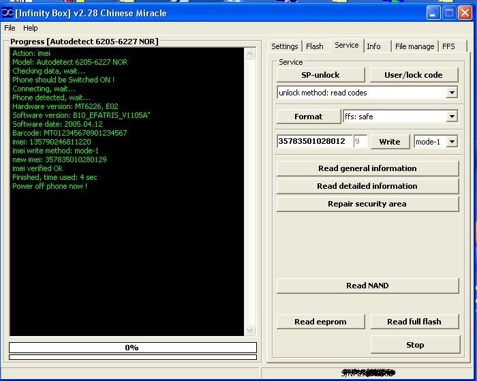Maximize the Infinity Box window

click(449, 13)
